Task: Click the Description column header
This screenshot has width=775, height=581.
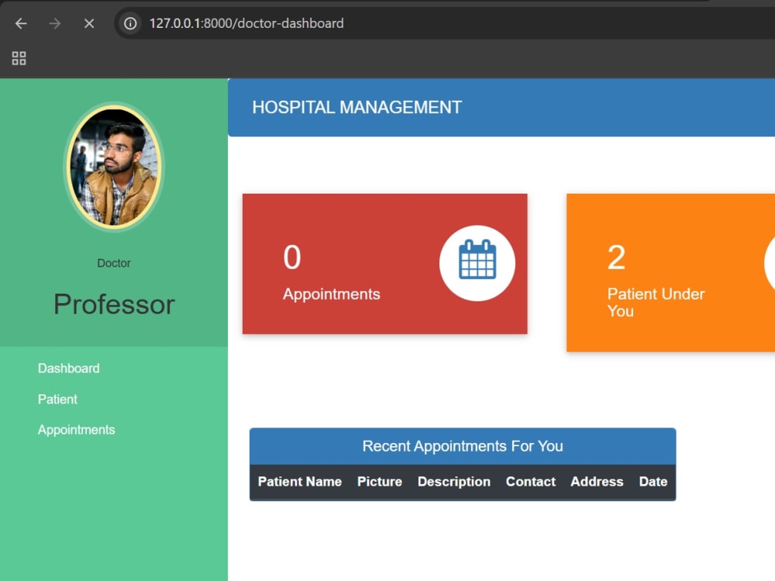Action: coord(453,482)
